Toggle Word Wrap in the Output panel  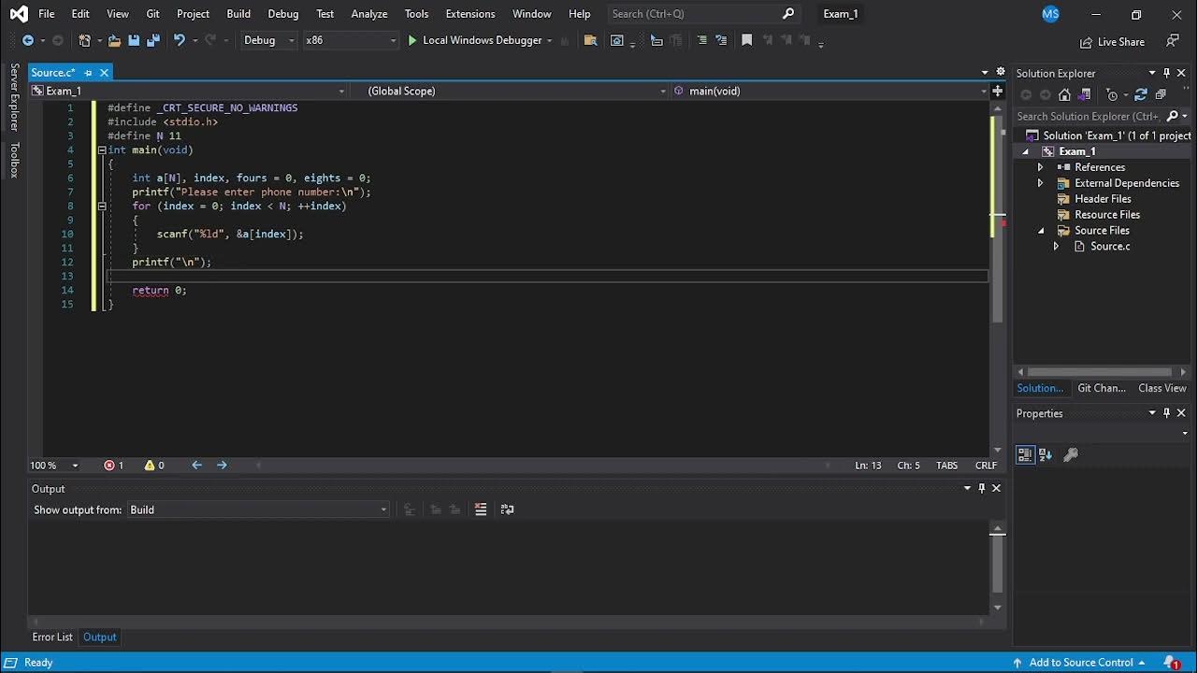click(507, 509)
